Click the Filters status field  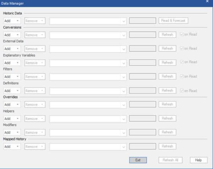click(143, 76)
